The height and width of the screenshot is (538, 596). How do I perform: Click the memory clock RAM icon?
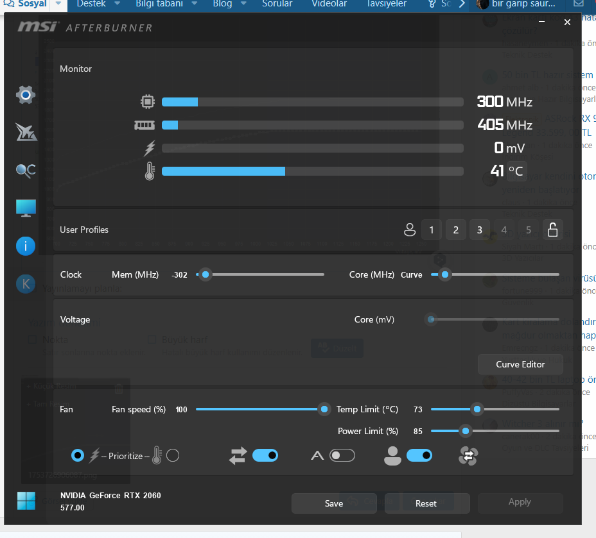click(145, 125)
